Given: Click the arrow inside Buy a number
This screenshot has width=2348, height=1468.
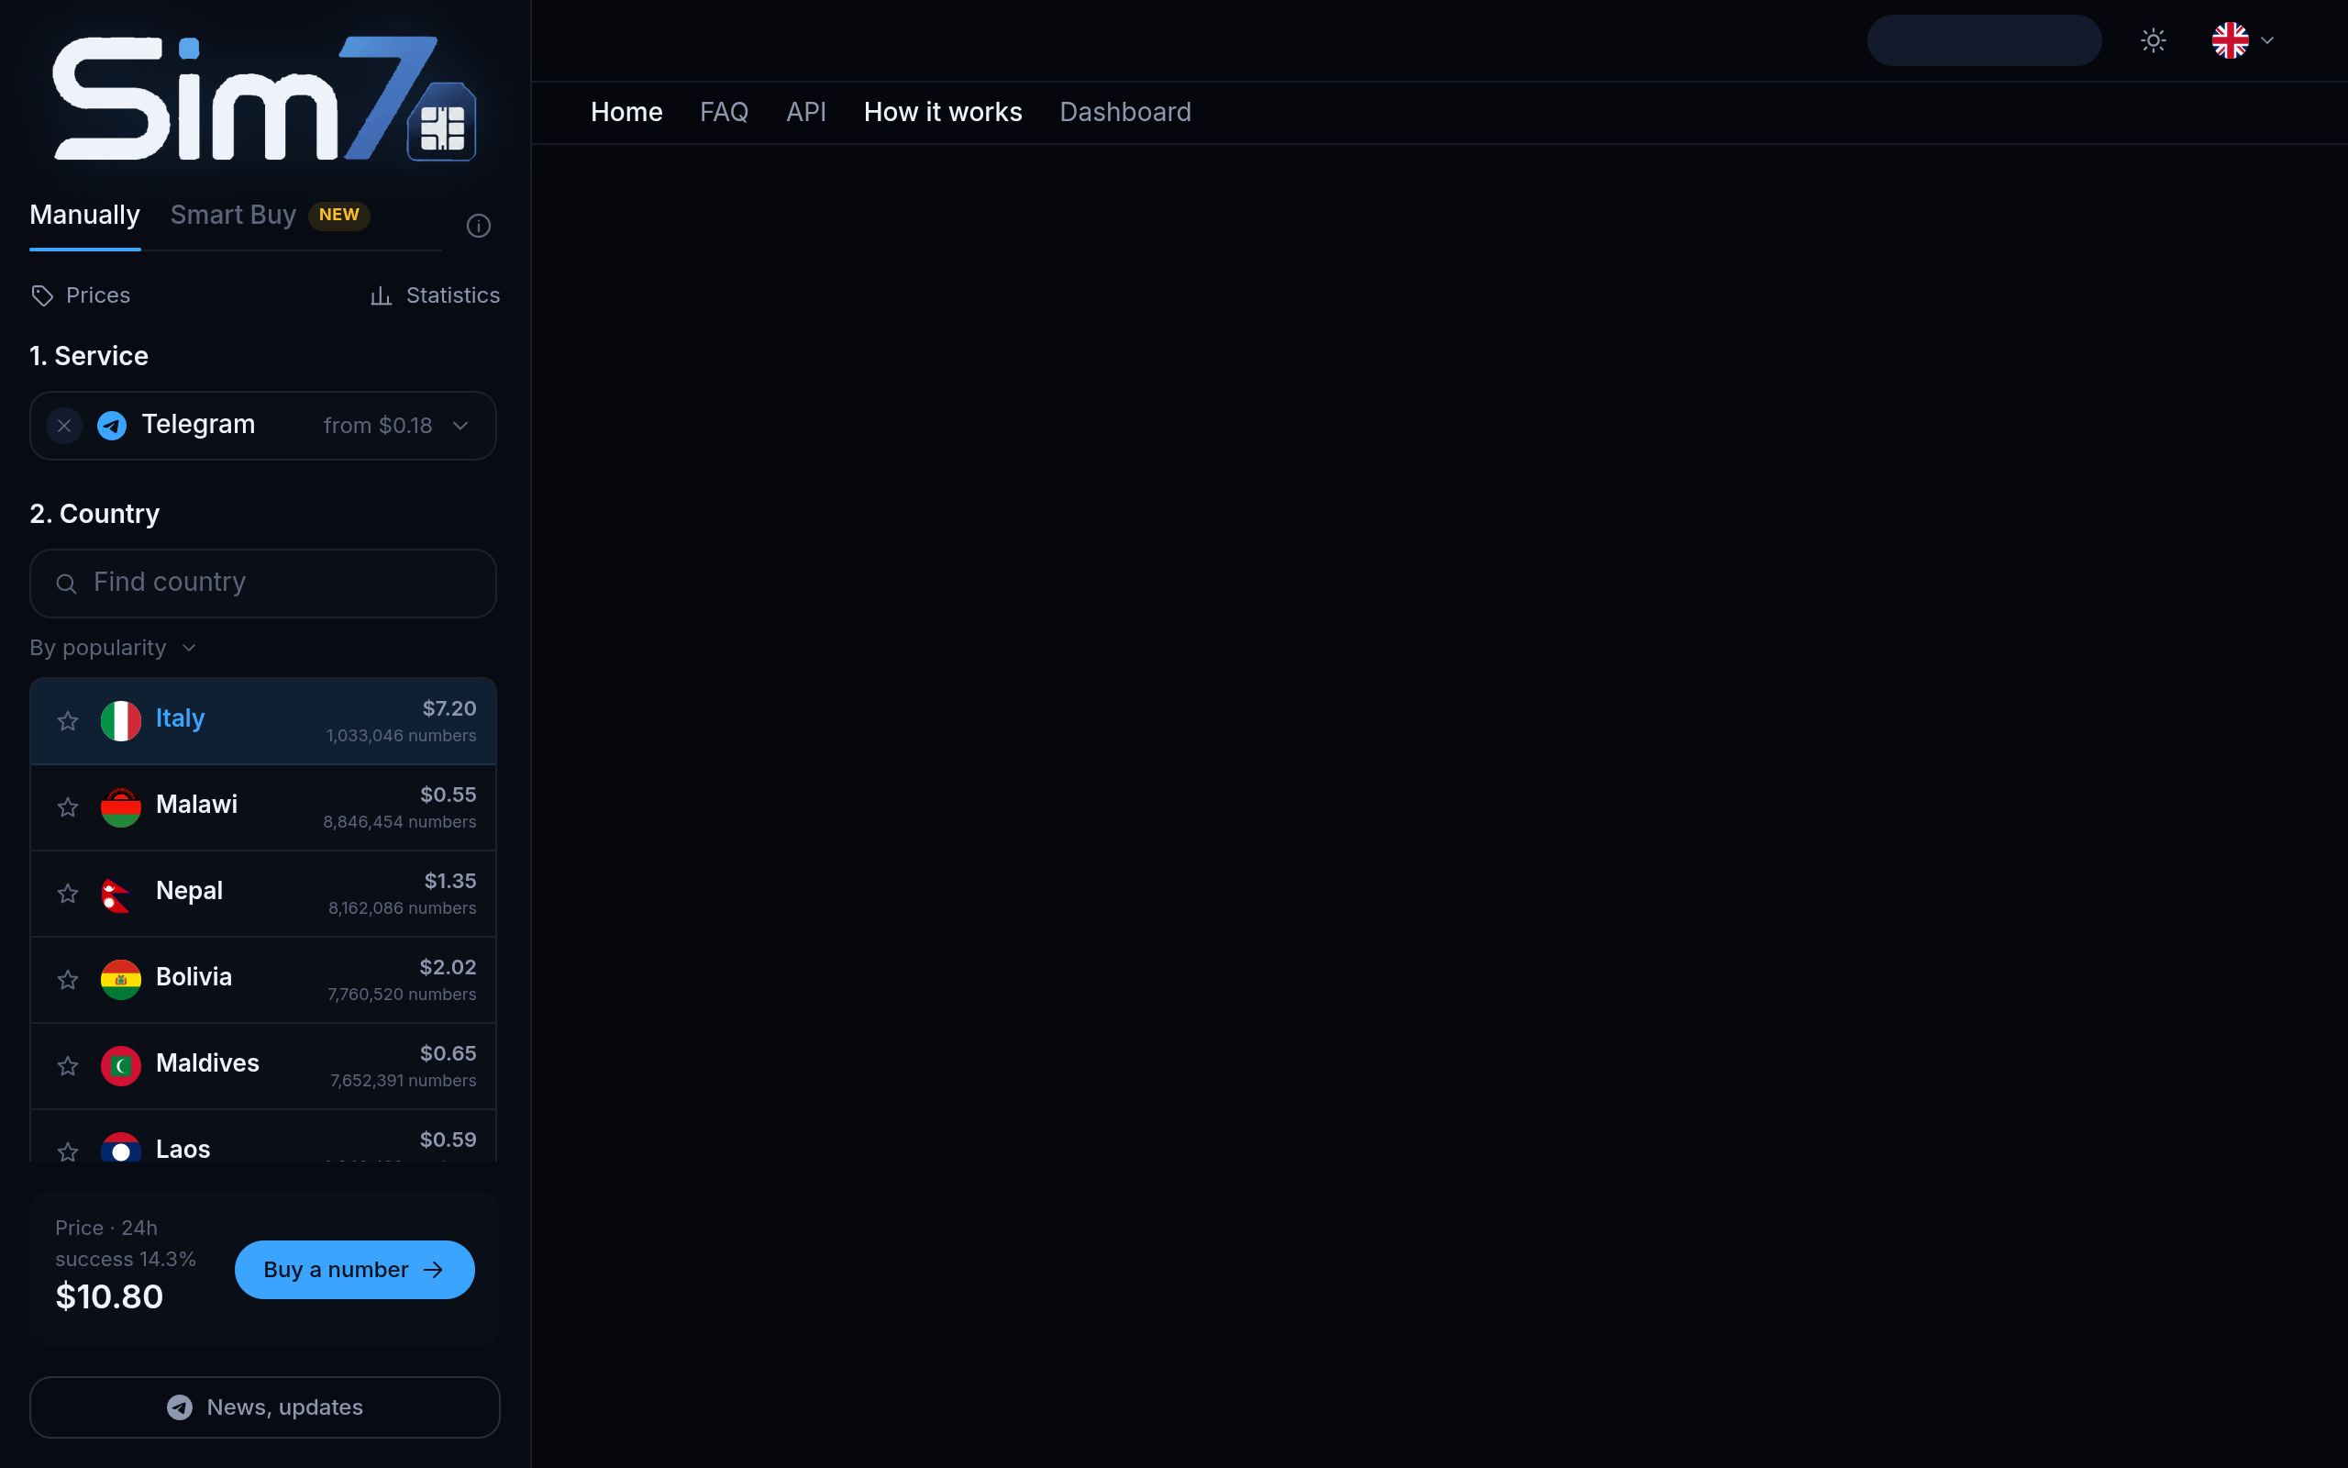Looking at the screenshot, I should [x=434, y=1270].
